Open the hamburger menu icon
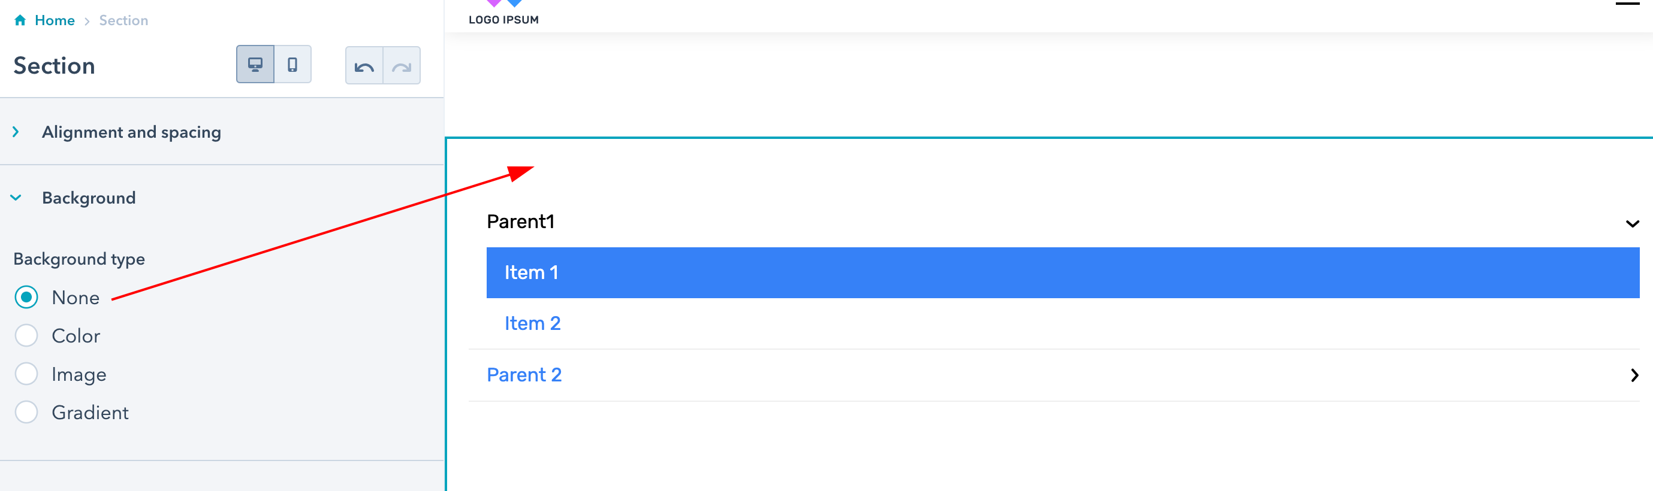The image size is (1653, 491). point(1627,4)
